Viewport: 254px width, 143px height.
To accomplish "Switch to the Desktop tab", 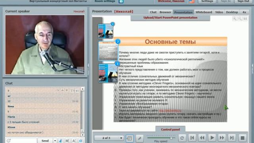I will tap(232, 12).
